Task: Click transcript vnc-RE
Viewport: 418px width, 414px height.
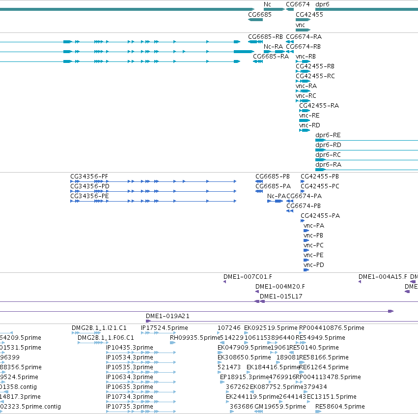Action: [x=309, y=116]
